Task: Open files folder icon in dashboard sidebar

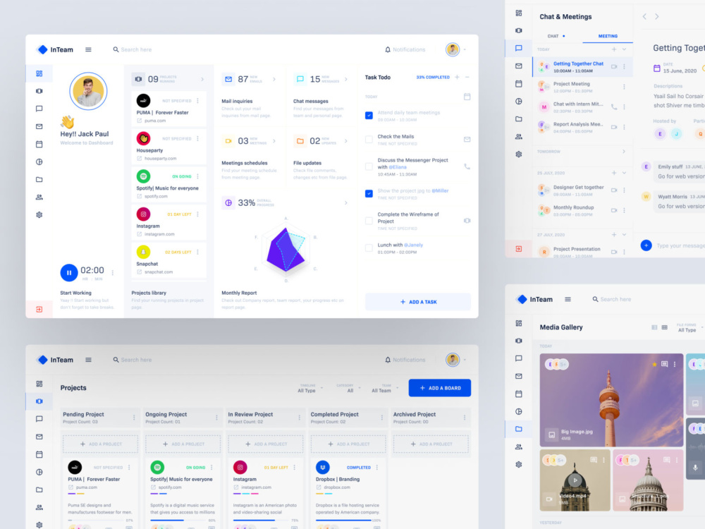Action: point(39,179)
